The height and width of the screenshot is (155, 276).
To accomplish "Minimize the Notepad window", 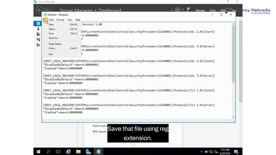I will 212,15.
